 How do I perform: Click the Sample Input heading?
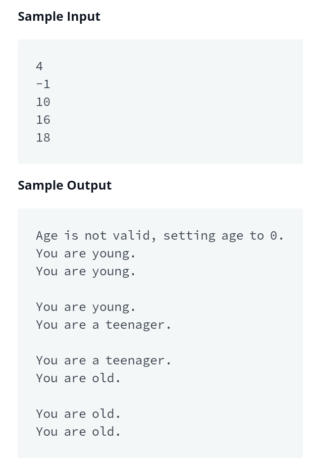[x=59, y=17]
